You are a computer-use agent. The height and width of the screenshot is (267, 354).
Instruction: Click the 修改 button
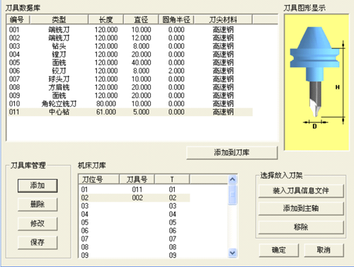38,223
